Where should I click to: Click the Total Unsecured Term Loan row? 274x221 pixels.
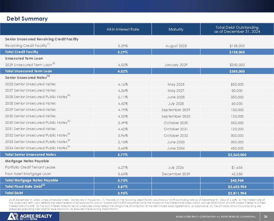click(29, 71)
